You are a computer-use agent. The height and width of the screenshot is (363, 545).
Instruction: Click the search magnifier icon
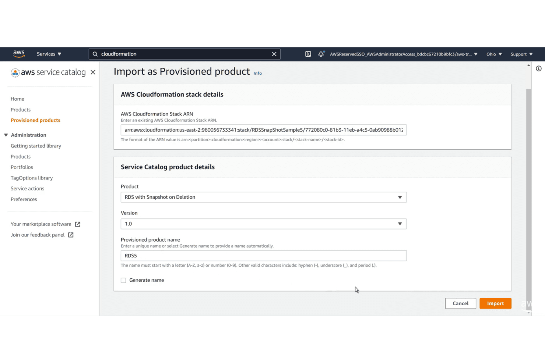coord(95,54)
